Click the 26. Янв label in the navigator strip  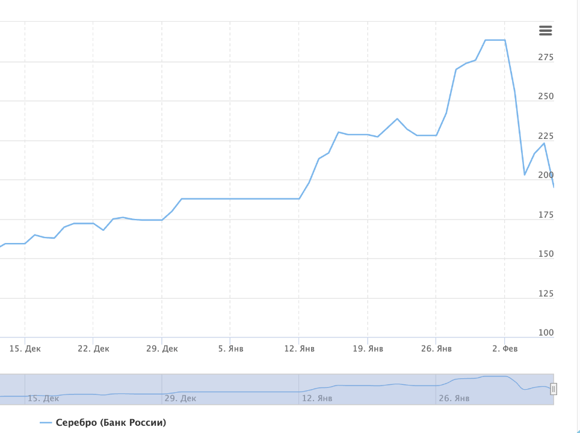point(454,398)
